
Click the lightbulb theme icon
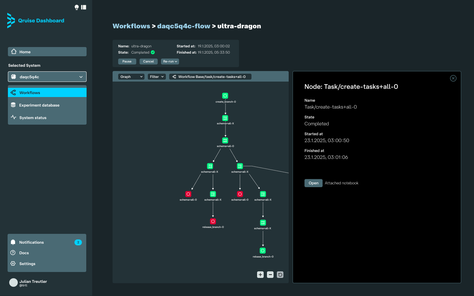pyautogui.click(x=77, y=7)
